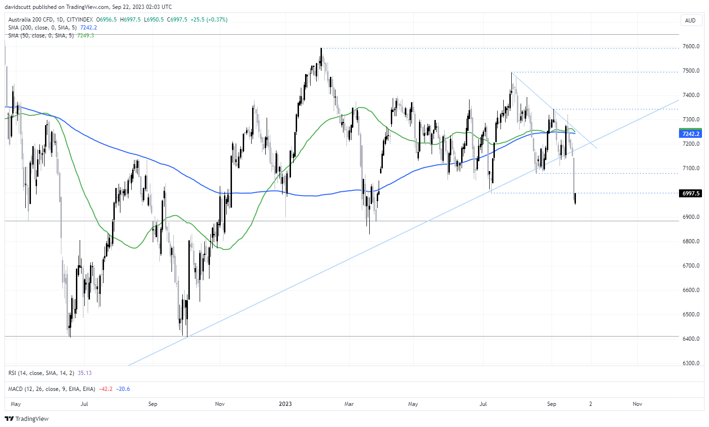Click the daily change +25.5 (+0.37%) value
The image size is (709, 427).
click(209, 20)
